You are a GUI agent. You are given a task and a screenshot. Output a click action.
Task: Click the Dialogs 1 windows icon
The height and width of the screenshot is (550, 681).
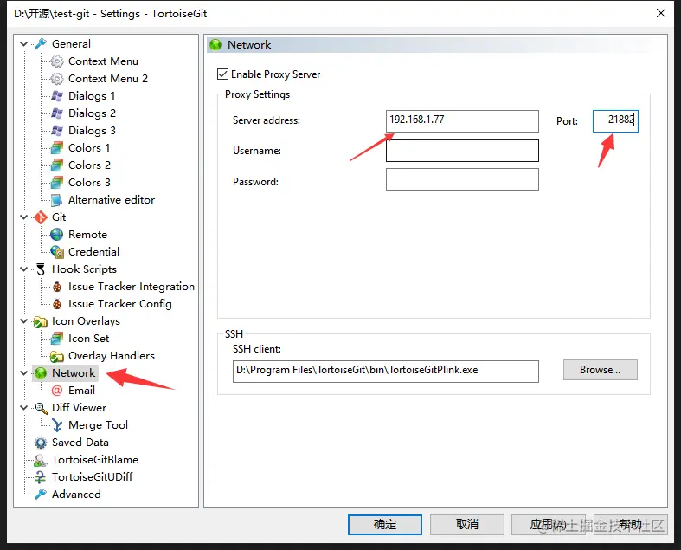coord(57,96)
